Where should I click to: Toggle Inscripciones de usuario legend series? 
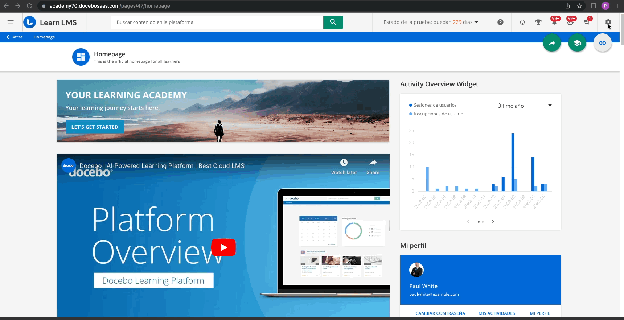pyautogui.click(x=436, y=114)
